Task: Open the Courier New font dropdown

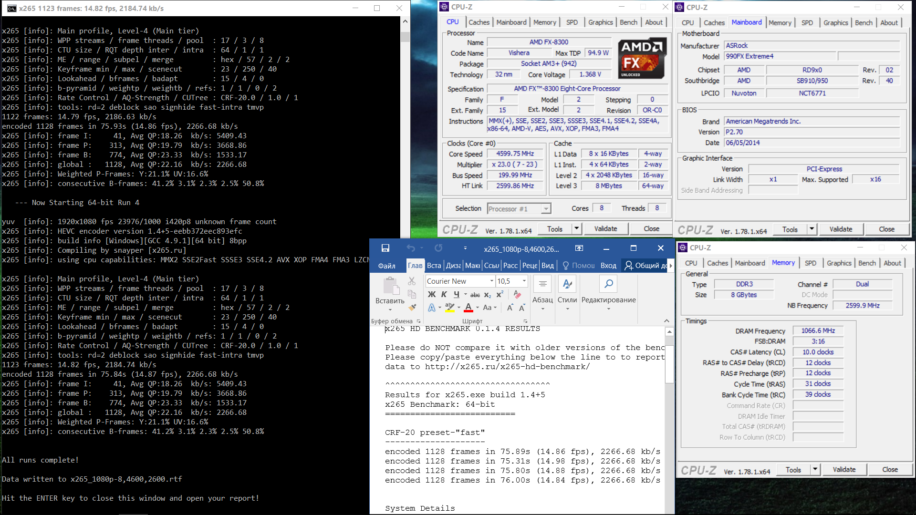Action: [x=491, y=281]
